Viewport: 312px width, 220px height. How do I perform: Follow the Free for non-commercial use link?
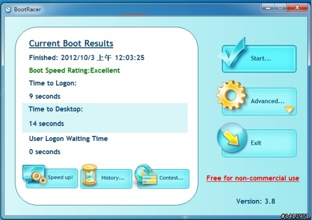pyautogui.click(x=253, y=178)
